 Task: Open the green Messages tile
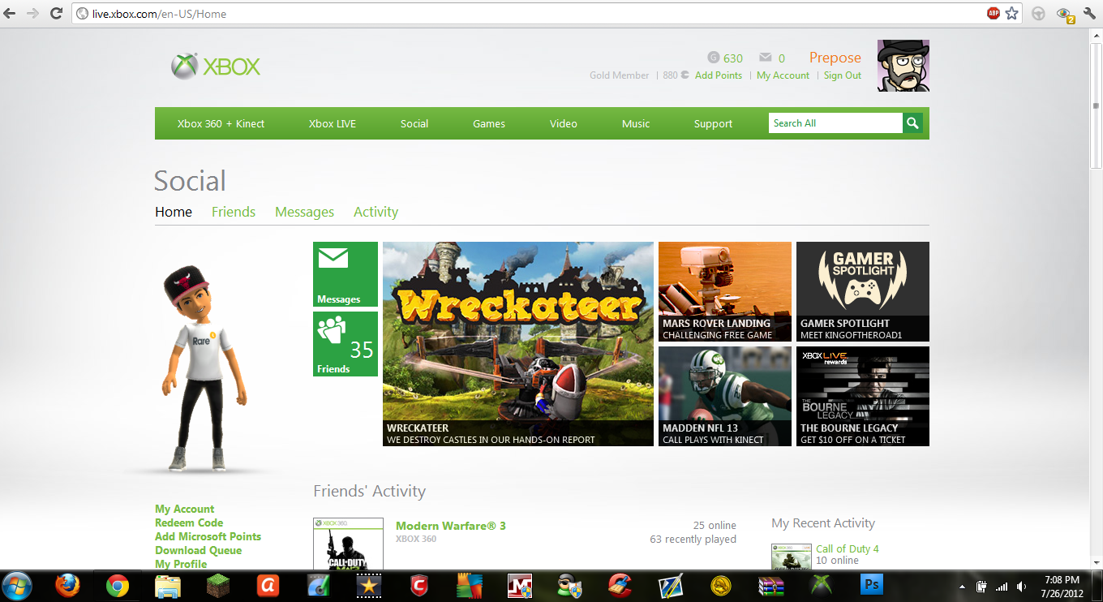tap(345, 274)
